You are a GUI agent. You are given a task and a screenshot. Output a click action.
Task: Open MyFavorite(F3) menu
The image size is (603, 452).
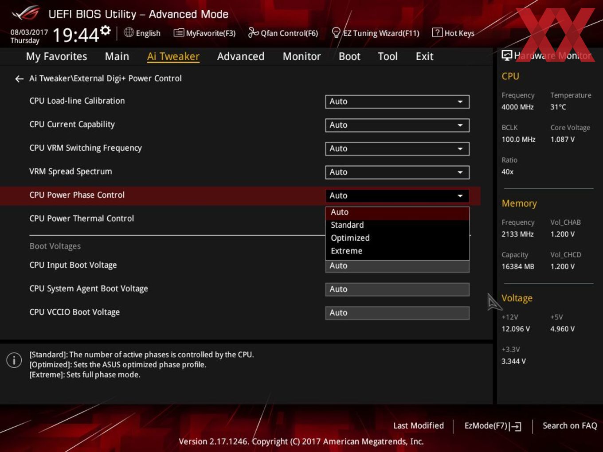coord(204,33)
